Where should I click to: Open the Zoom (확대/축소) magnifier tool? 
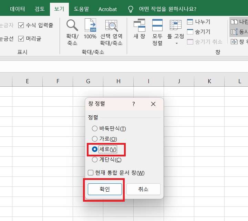(72, 32)
